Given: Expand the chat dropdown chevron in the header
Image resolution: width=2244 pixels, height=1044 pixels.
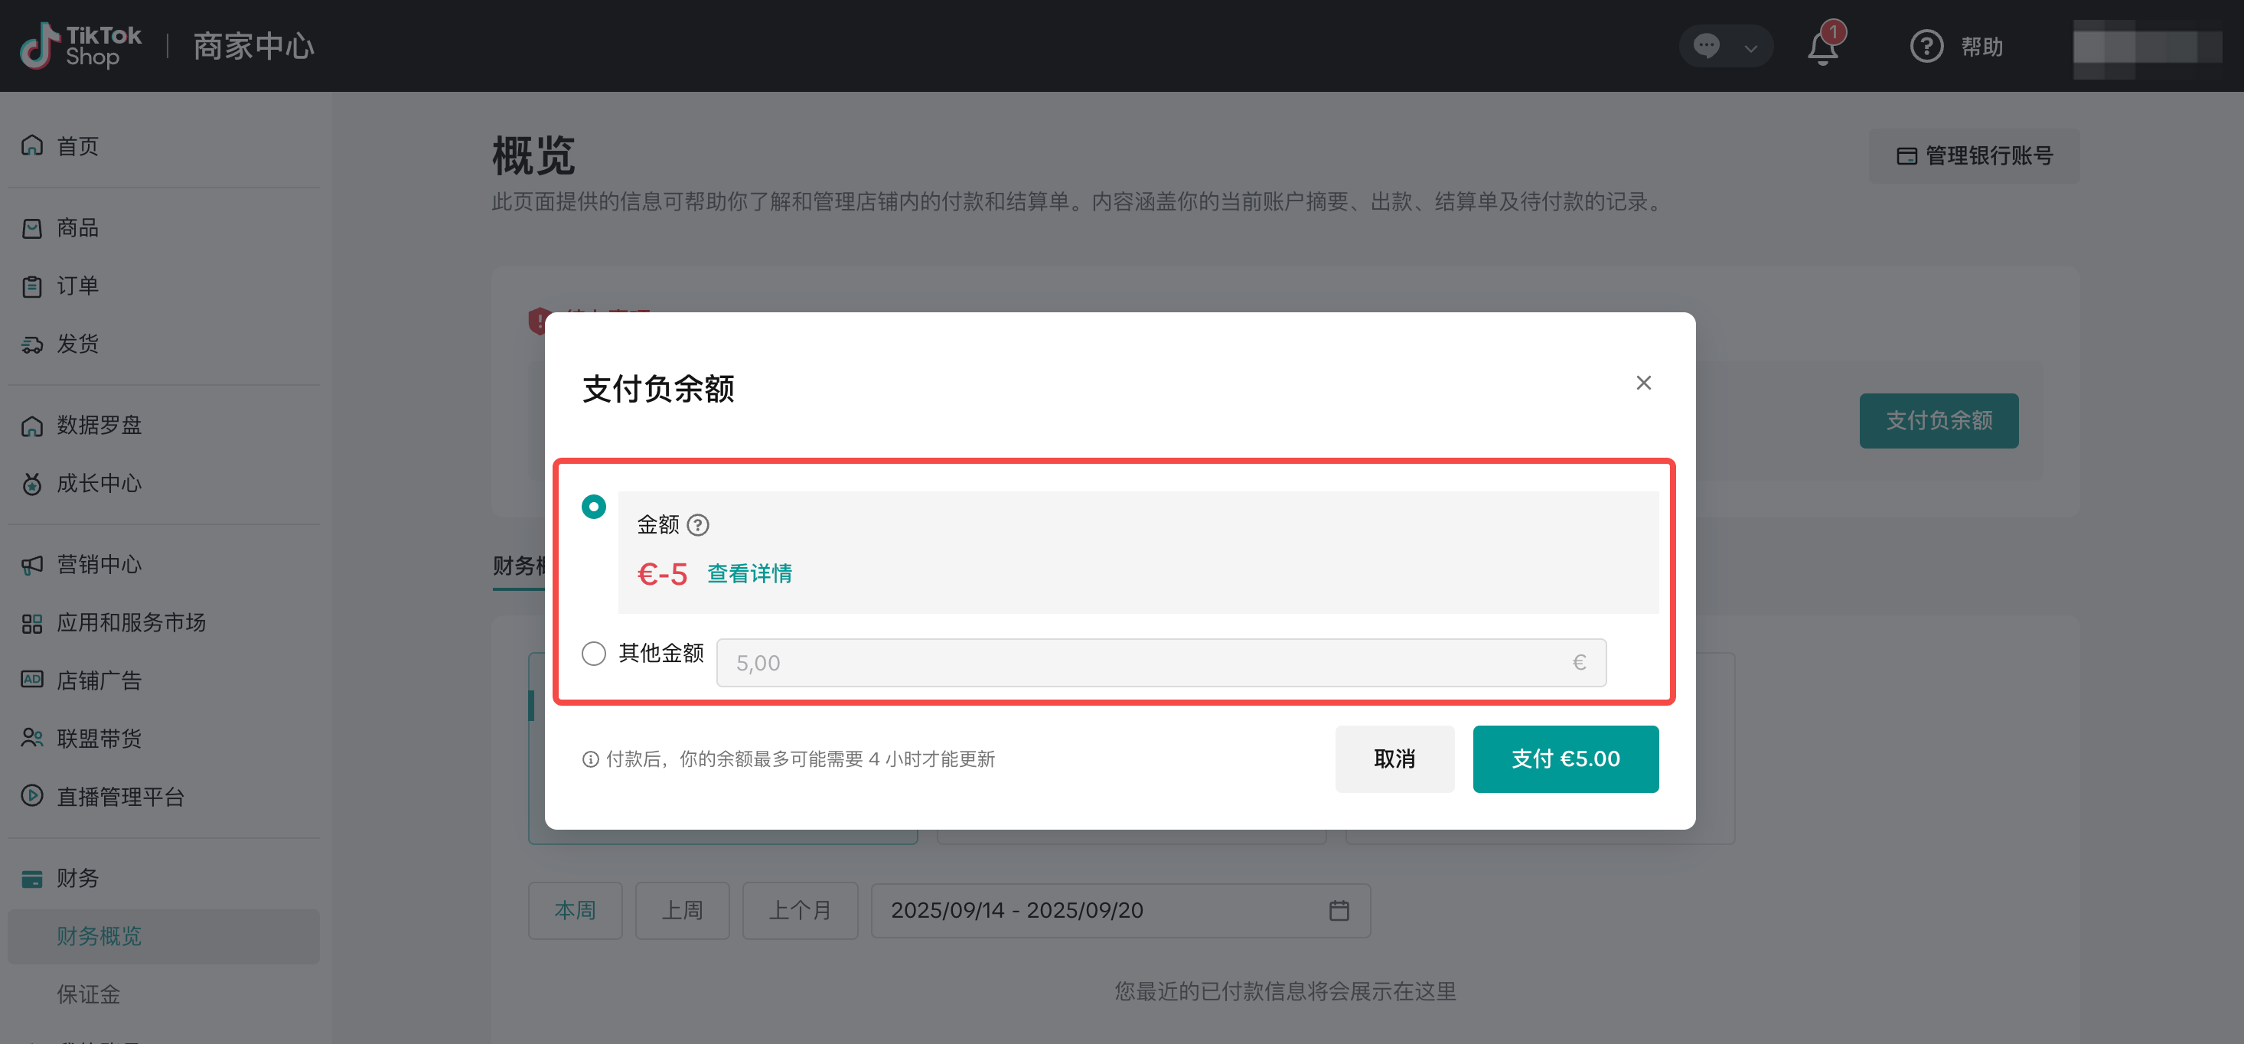Looking at the screenshot, I should pos(1750,48).
